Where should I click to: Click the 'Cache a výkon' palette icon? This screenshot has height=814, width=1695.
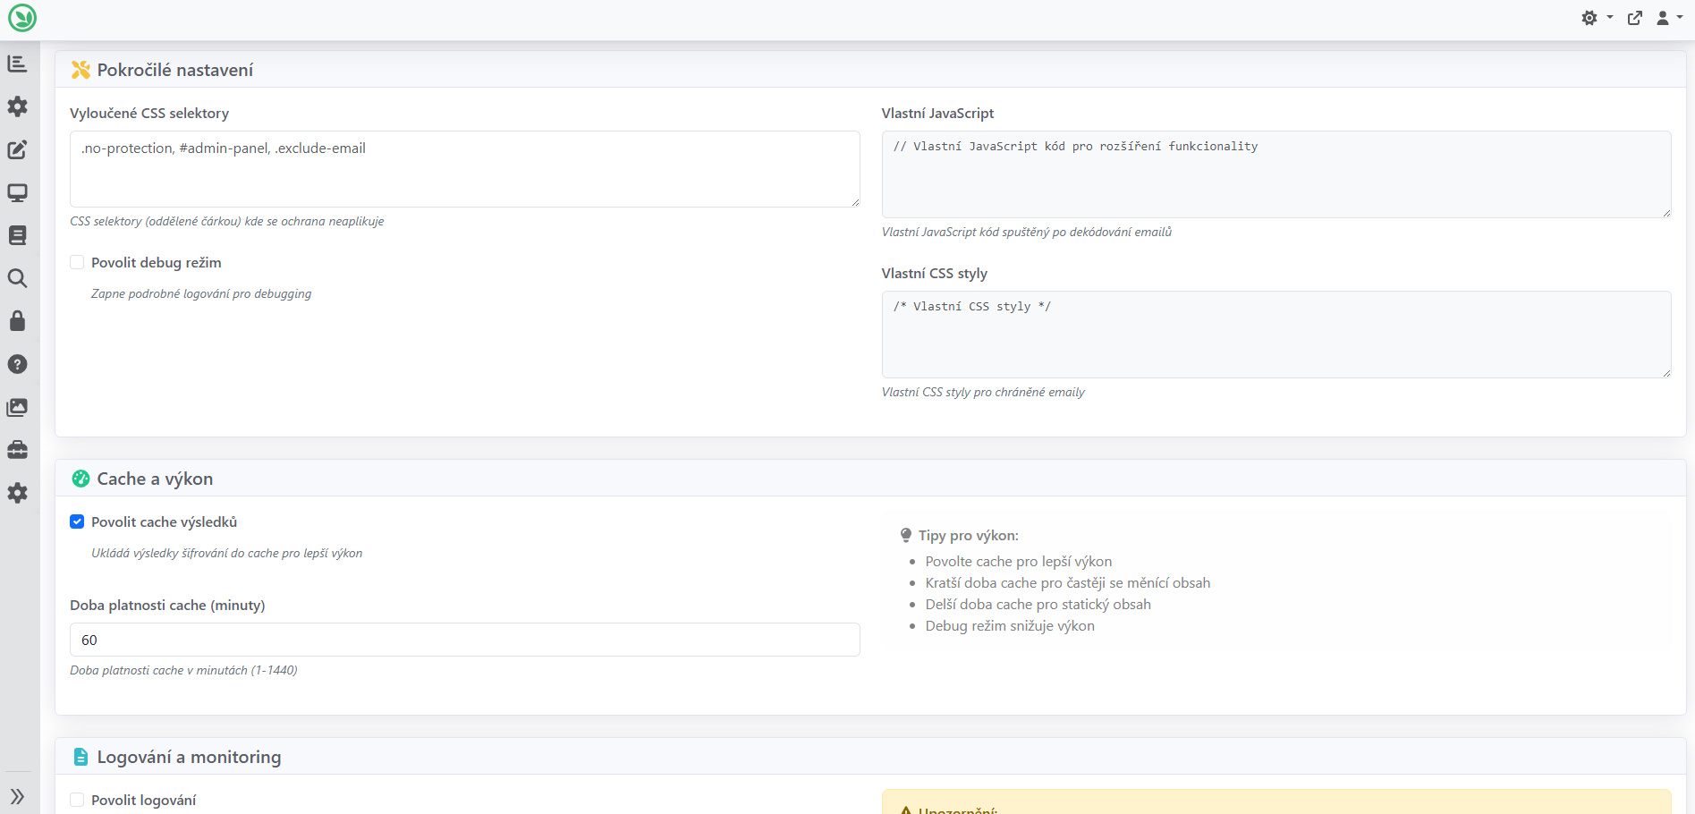point(81,479)
